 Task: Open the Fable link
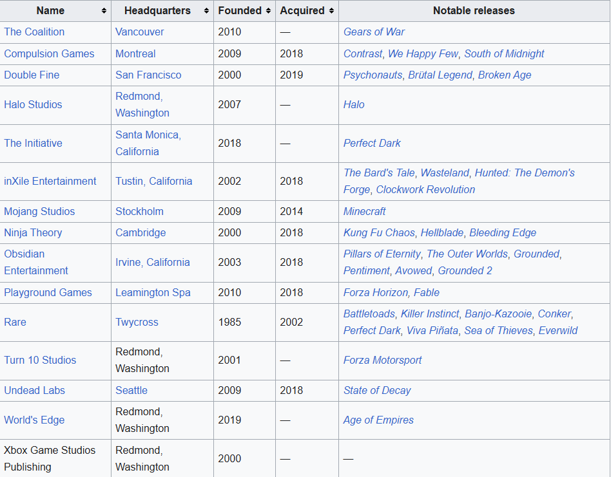[x=427, y=293]
